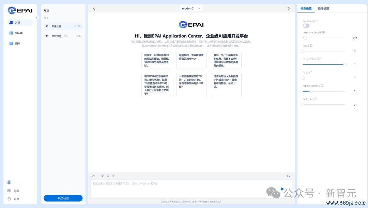The image size is (368, 208).
Task: Show help for do_sample
Action: click(x=317, y=21)
